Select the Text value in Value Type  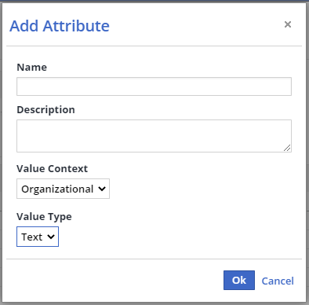32,237
